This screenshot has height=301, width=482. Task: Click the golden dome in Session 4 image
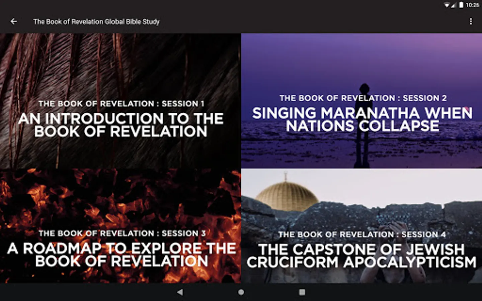(287, 196)
